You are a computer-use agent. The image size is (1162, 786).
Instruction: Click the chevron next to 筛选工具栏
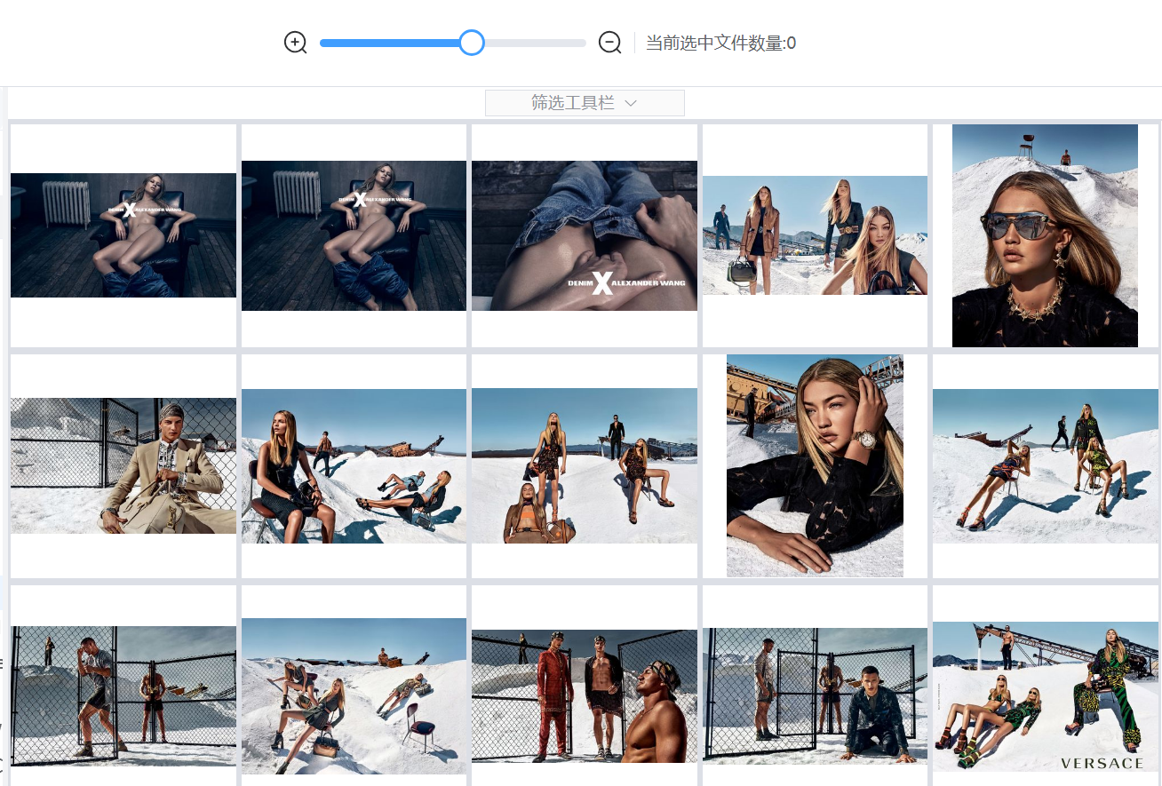click(631, 103)
